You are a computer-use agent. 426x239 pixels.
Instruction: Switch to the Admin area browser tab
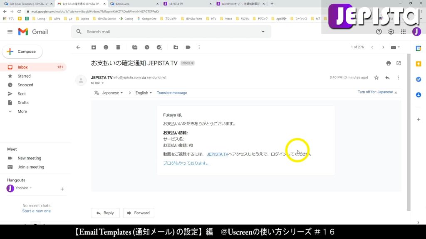(134, 4)
